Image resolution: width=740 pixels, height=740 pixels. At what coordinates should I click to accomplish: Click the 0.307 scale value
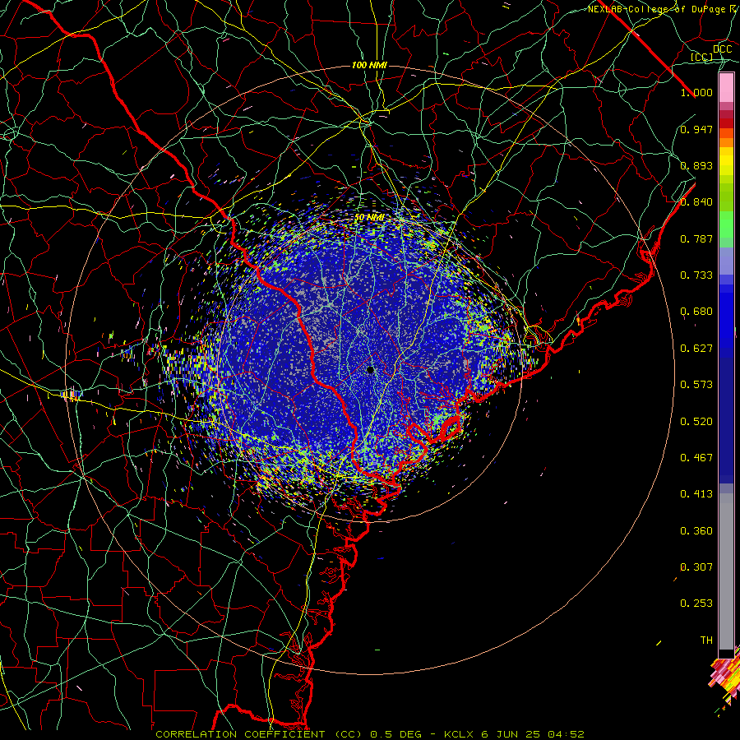[x=696, y=567]
